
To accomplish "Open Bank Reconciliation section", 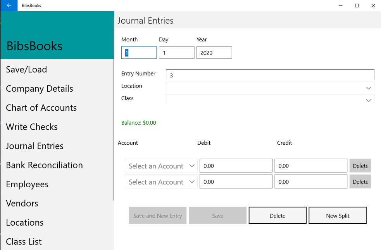I will 44,165.
